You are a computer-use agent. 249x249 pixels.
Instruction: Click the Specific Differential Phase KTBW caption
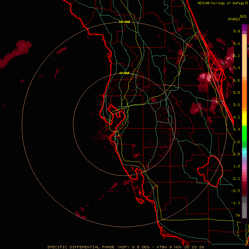(126, 247)
